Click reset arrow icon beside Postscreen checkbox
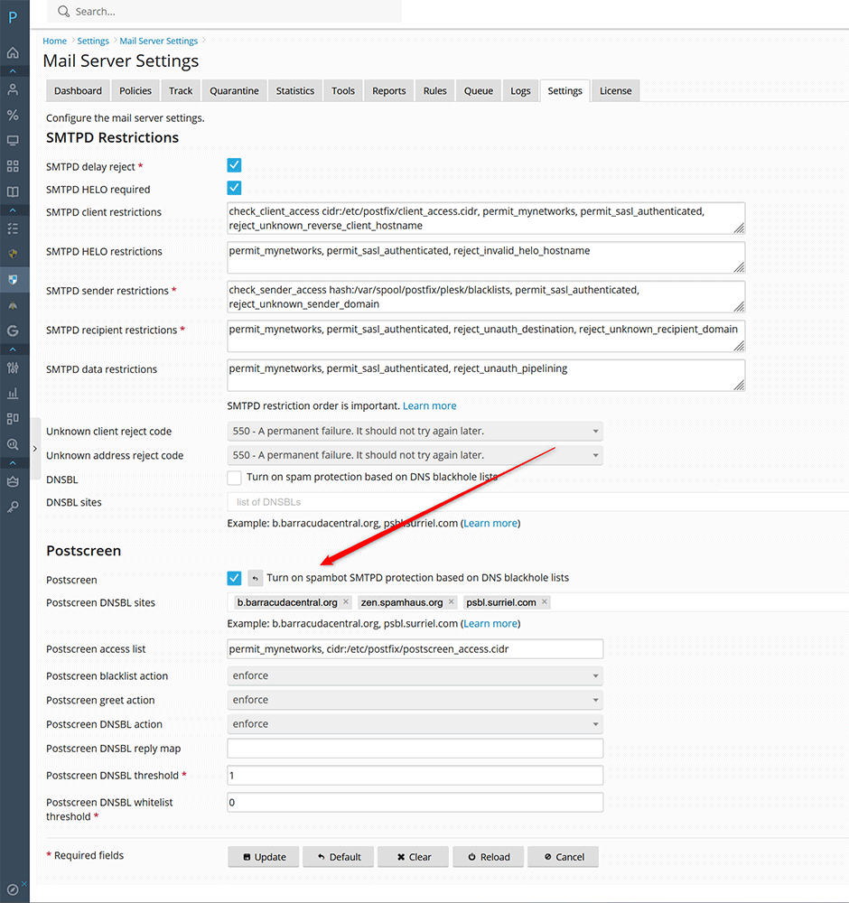Image resolution: width=849 pixels, height=903 pixels. [256, 578]
